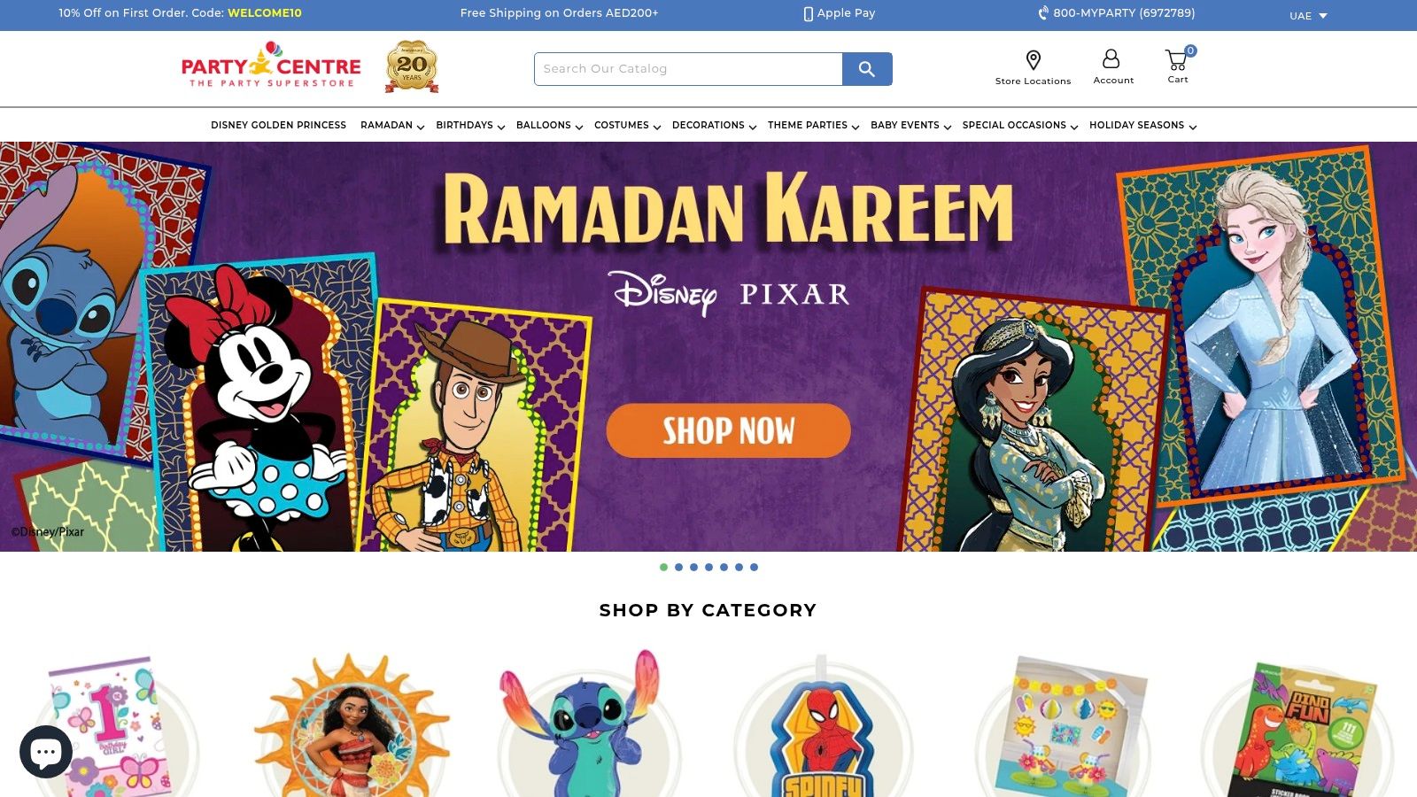This screenshot has width=1417, height=797.
Task: Expand the Balloons menu chevron
Action: pyautogui.click(x=578, y=127)
